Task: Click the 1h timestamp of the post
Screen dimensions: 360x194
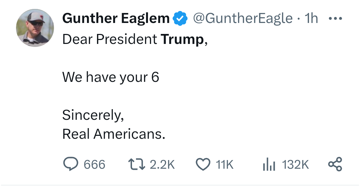Action: click(311, 19)
